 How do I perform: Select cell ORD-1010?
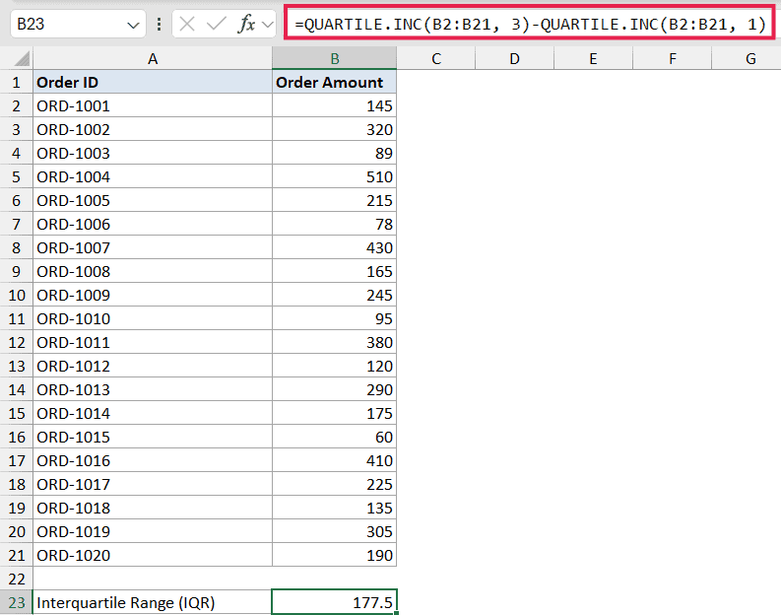pos(153,318)
